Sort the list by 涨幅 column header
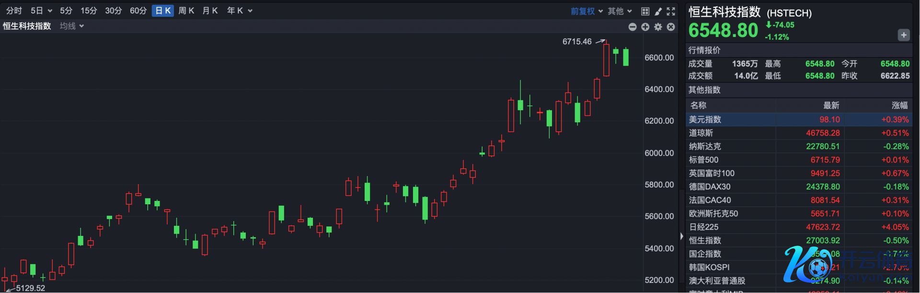This screenshot has width=920, height=293. [x=899, y=105]
